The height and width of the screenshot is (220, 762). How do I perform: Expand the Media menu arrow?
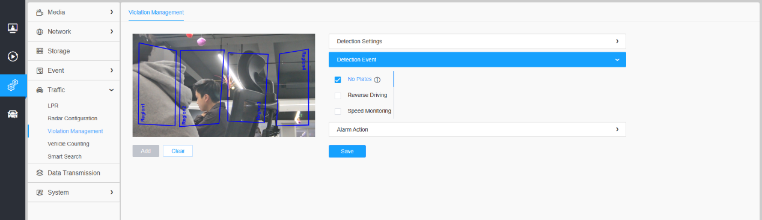coord(111,12)
